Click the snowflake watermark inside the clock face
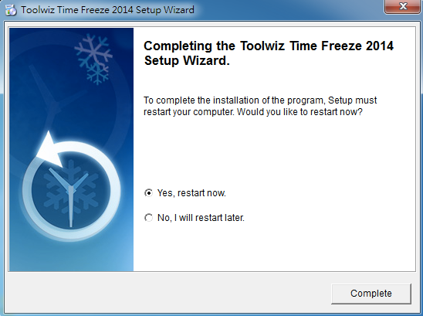 (71, 185)
